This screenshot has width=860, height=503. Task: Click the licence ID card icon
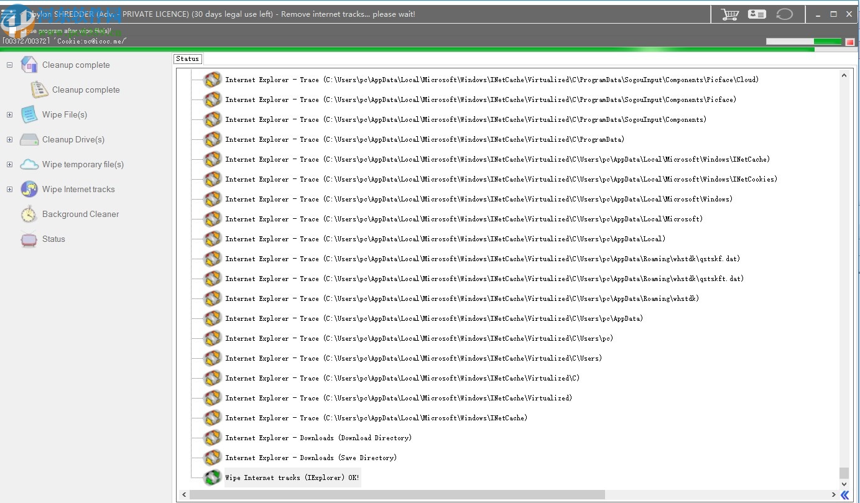[757, 14]
